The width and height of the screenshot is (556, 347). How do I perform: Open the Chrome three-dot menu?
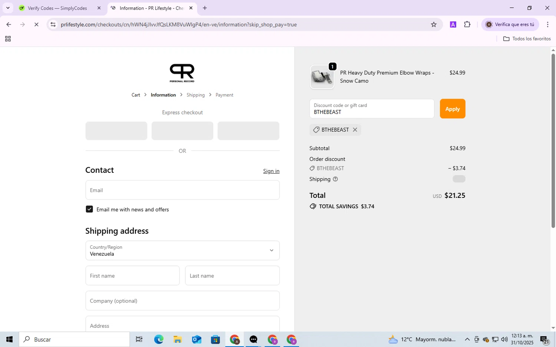547,24
